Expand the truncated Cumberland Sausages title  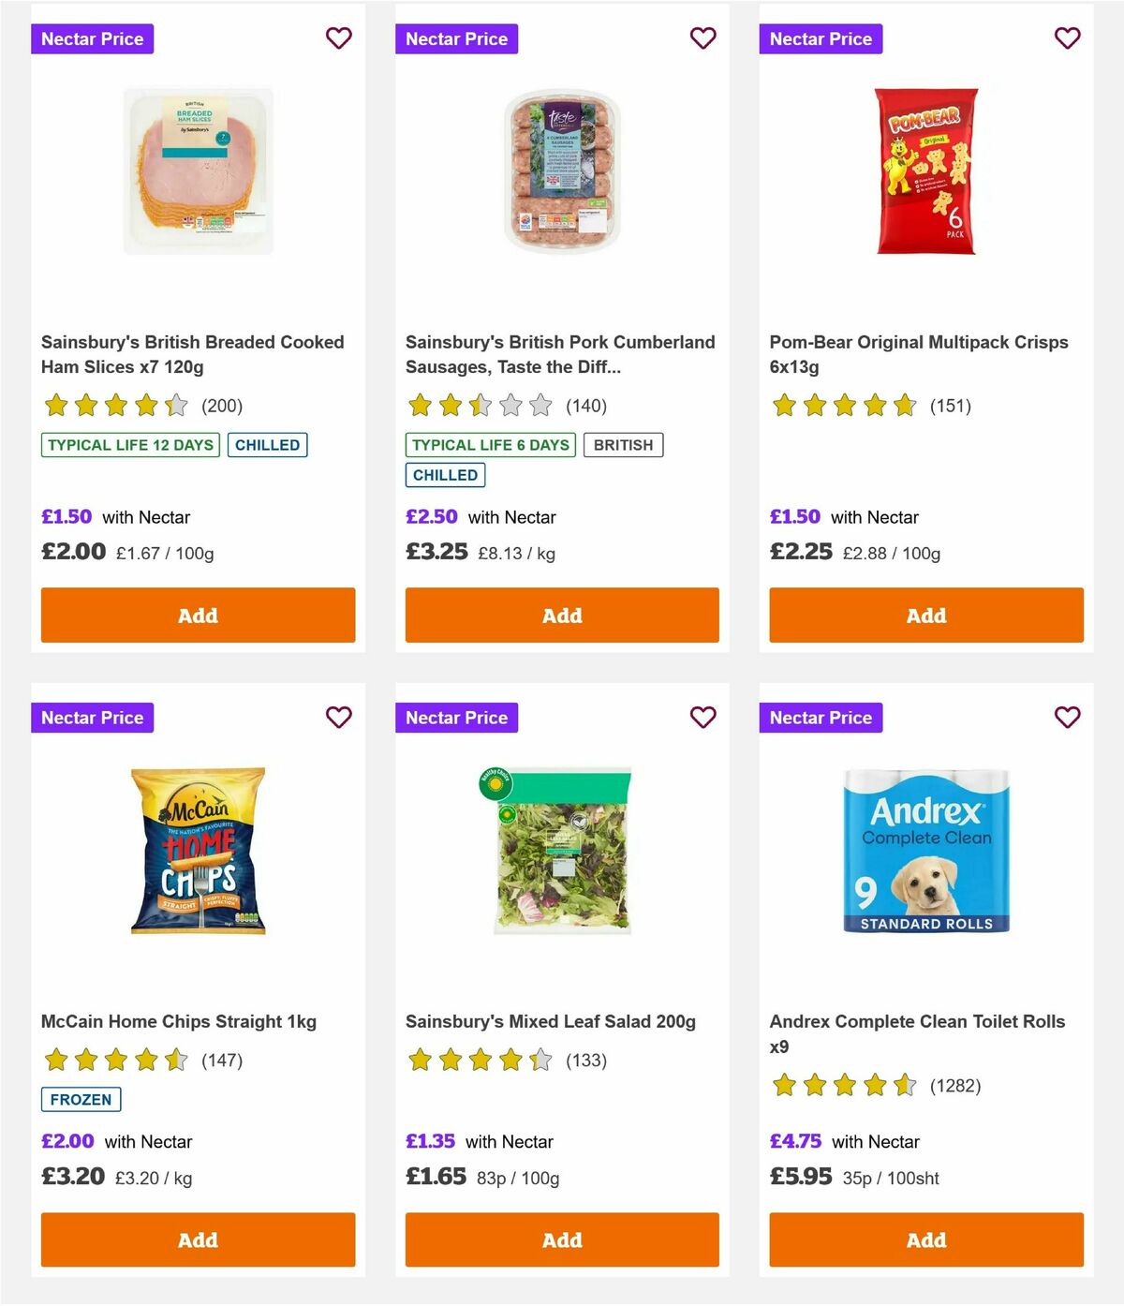[560, 354]
